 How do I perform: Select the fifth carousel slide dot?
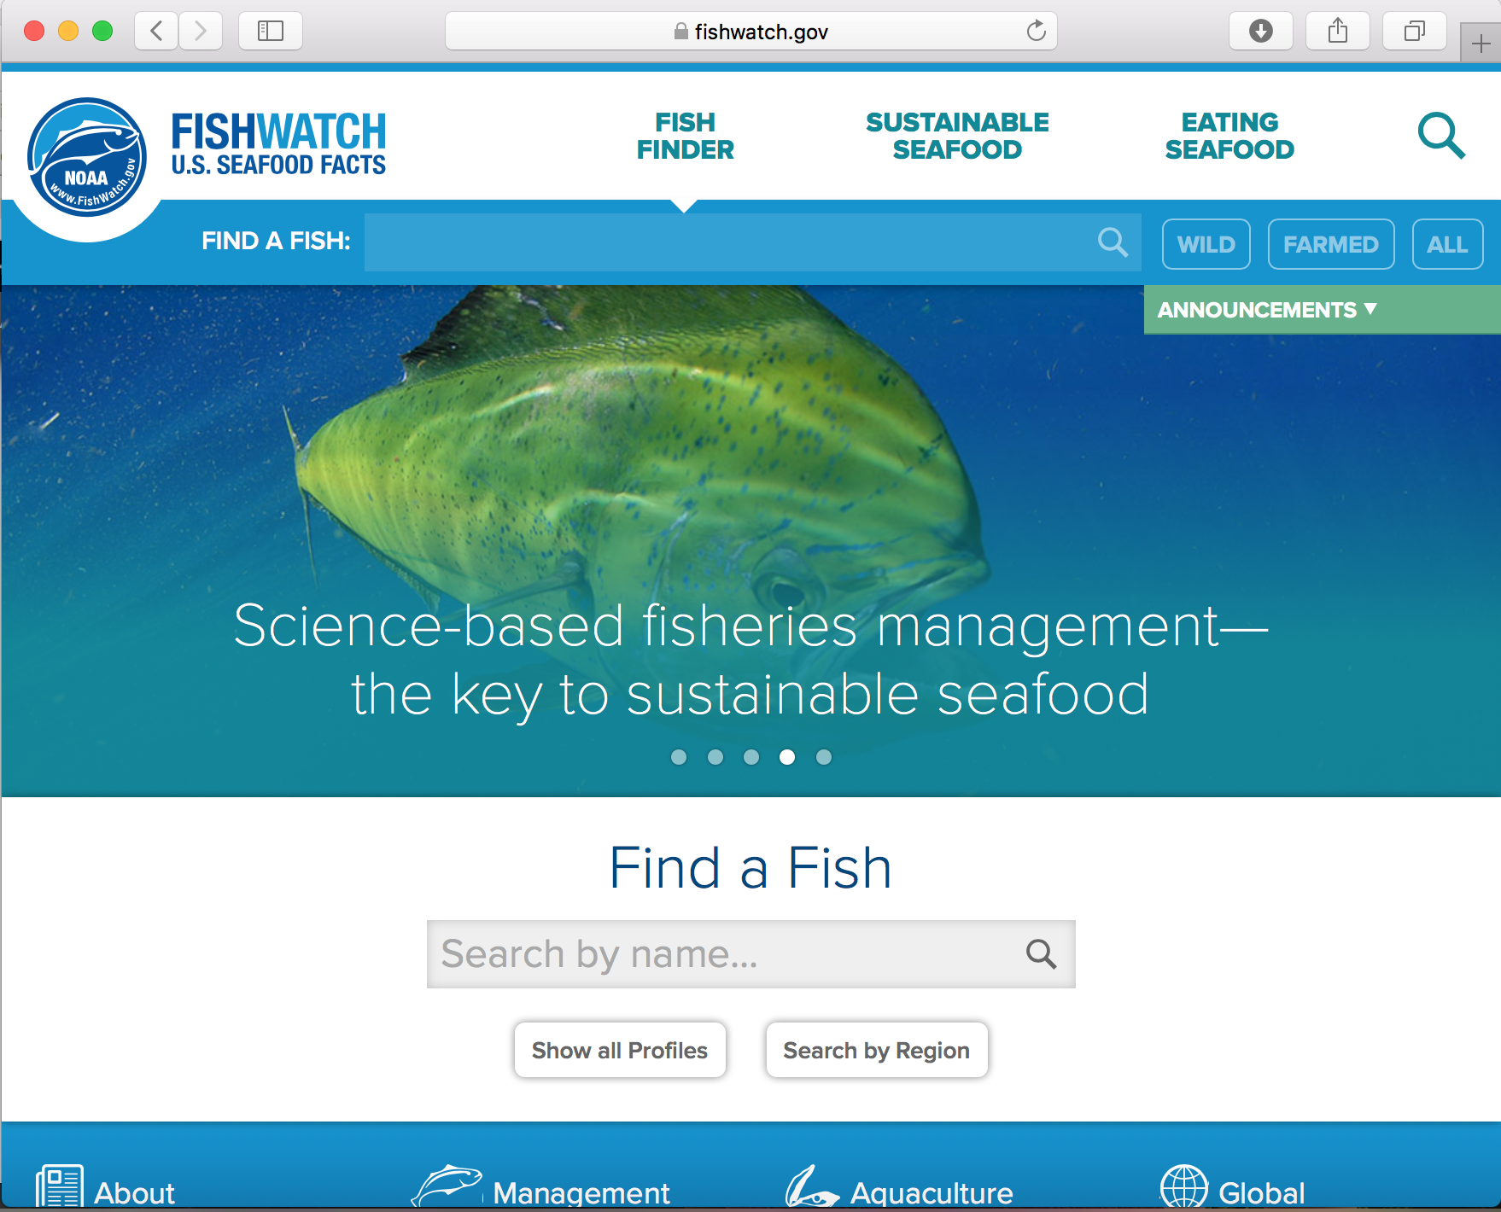point(824,757)
